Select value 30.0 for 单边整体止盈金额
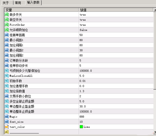Image resolution: width=156 pixels, height=136 pixels. 82,106
